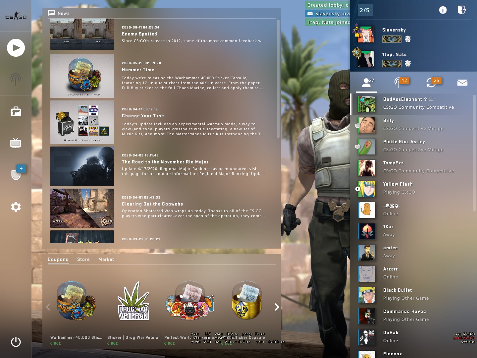Image resolution: width=477 pixels, height=358 pixels.
Task: Click the friends list scrollbar
Action: tap(474, 153)
